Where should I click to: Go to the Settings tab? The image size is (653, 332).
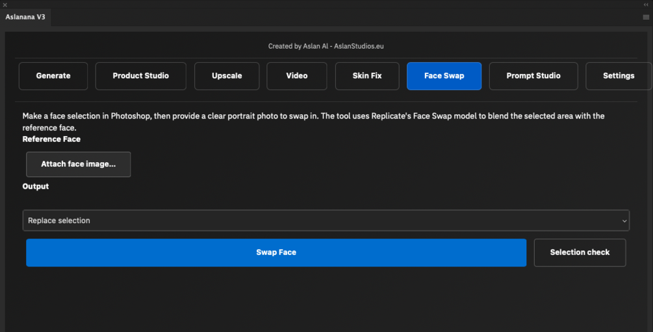pyautogui.click(x=618, y=76)
